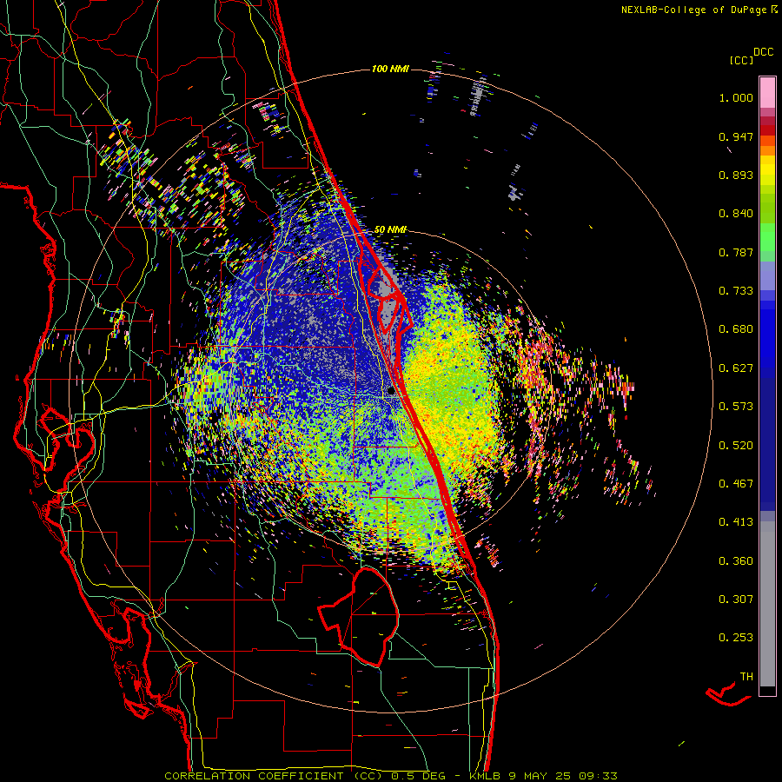Click the 0.5 DEG elevation angle in the caption
This screenshot has width=782, height=782.
click(x=418, y=776)
